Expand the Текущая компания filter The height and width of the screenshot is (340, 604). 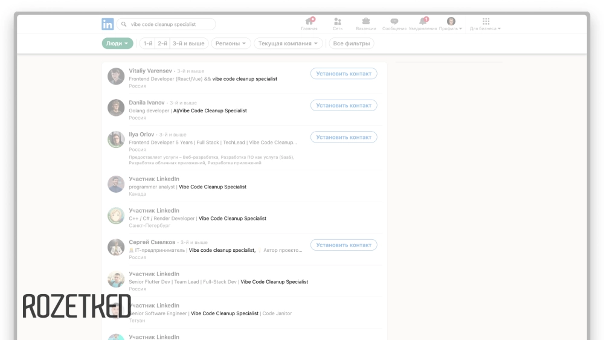coord(288,43)
